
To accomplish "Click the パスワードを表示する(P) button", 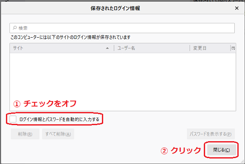I will click(x=211, y=134).
